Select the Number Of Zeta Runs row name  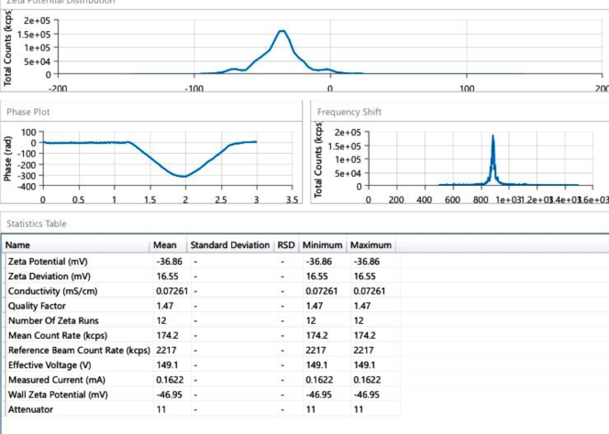[x=53, y=320]
